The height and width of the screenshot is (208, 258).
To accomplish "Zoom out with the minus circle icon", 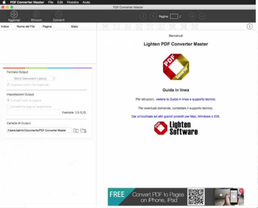I will (x=202, y=16).
